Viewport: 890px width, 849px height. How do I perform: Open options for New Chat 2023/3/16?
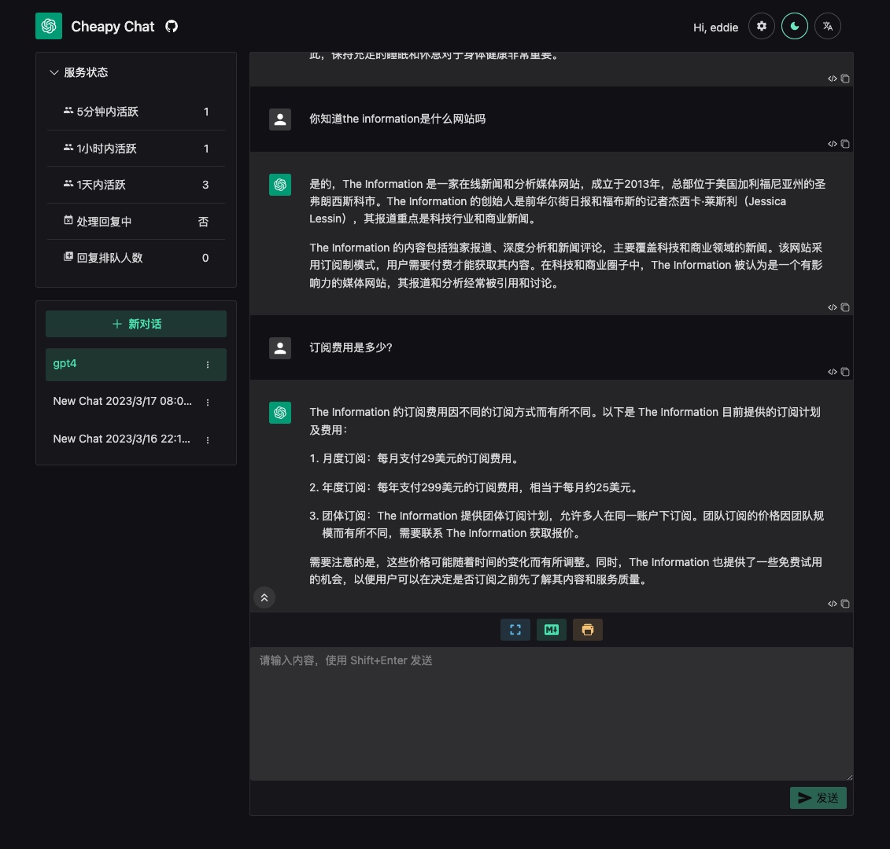(208, 440)
